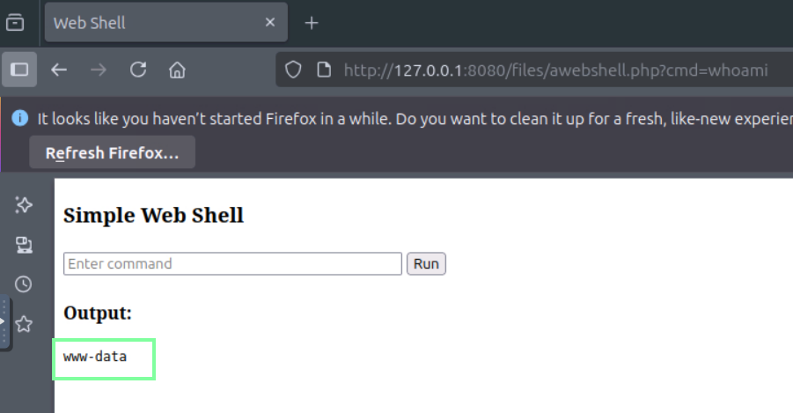Close the Web Shell tab
The image size is (793, 413).
(271, 23)
